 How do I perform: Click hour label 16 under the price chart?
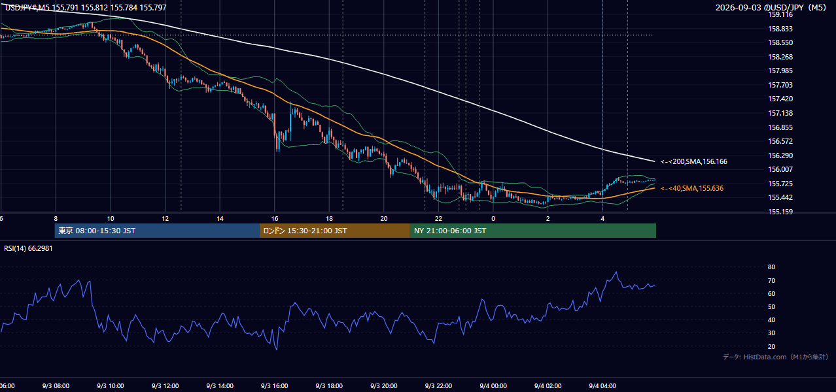click(x=274, y=218)
